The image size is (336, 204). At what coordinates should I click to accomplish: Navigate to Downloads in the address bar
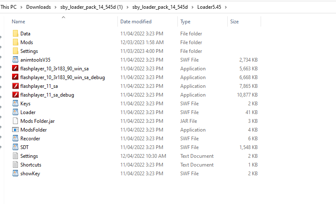(38, 7)
